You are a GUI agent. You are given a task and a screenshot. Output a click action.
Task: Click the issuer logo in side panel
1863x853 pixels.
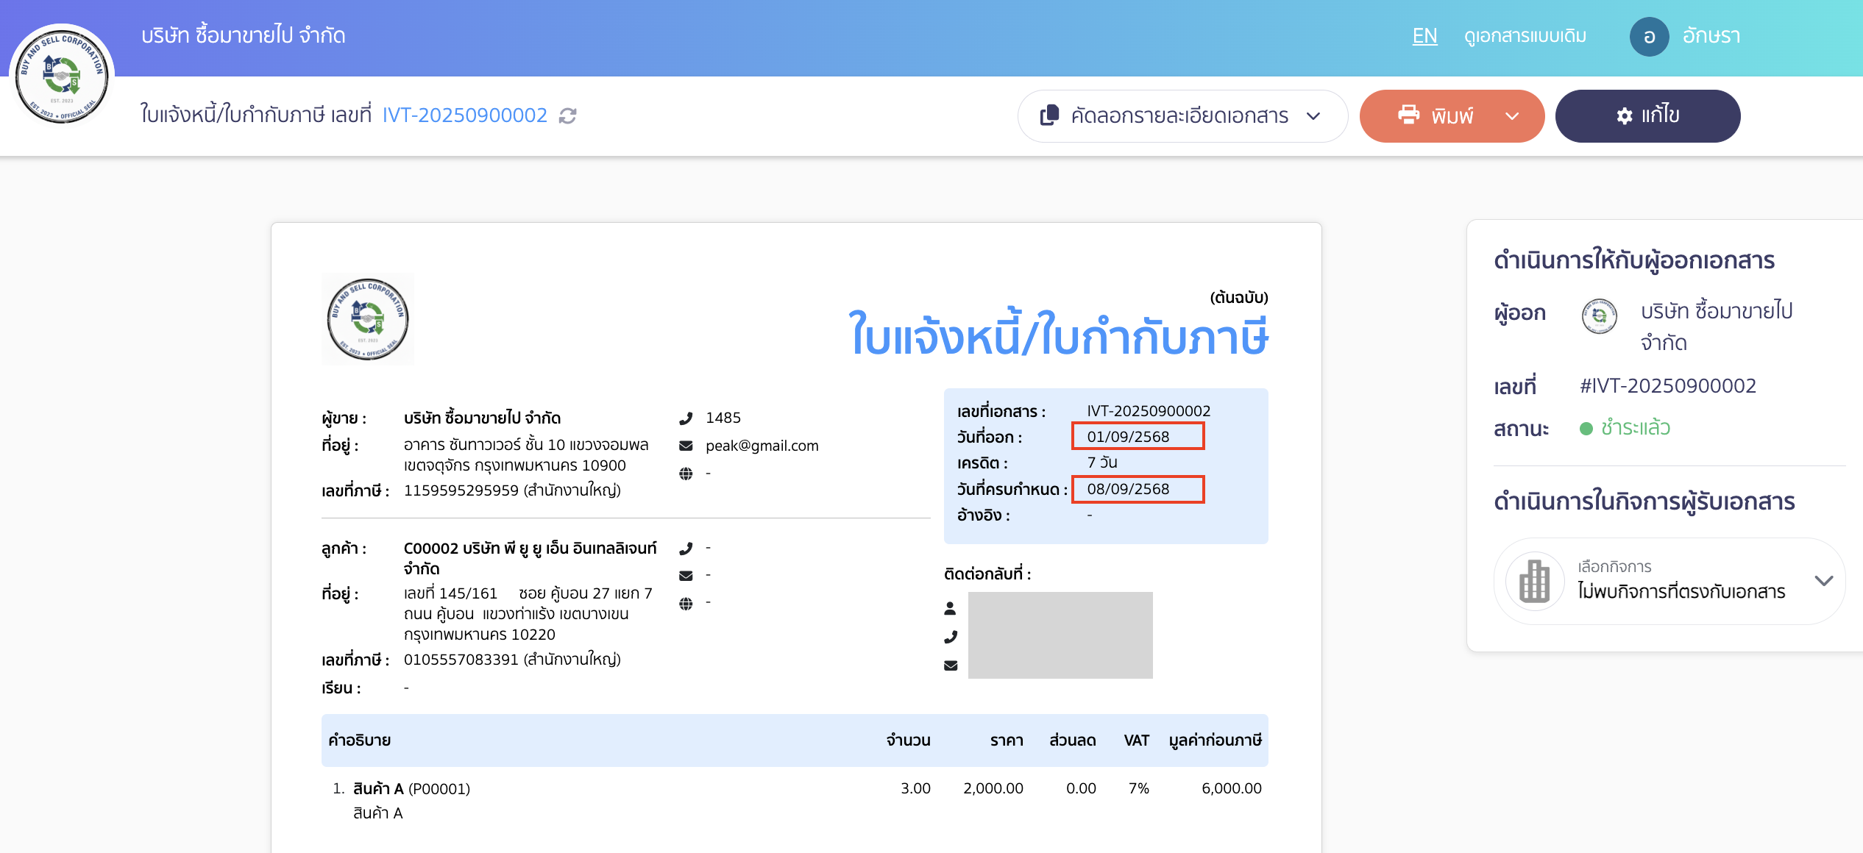point(1599,316)
